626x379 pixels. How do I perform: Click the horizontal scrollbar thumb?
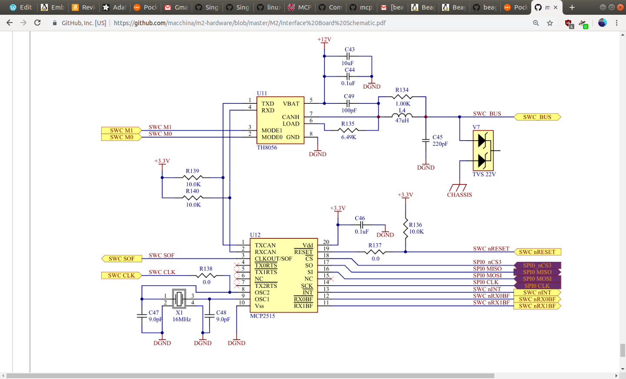[x=250, y=376]
